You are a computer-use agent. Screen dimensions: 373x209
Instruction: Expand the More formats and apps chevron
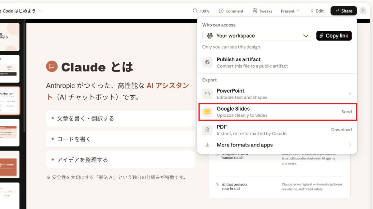click(x=350, y=145)
